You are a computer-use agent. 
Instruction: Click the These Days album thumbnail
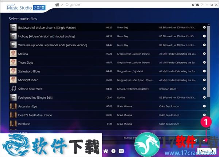[13, 62]
